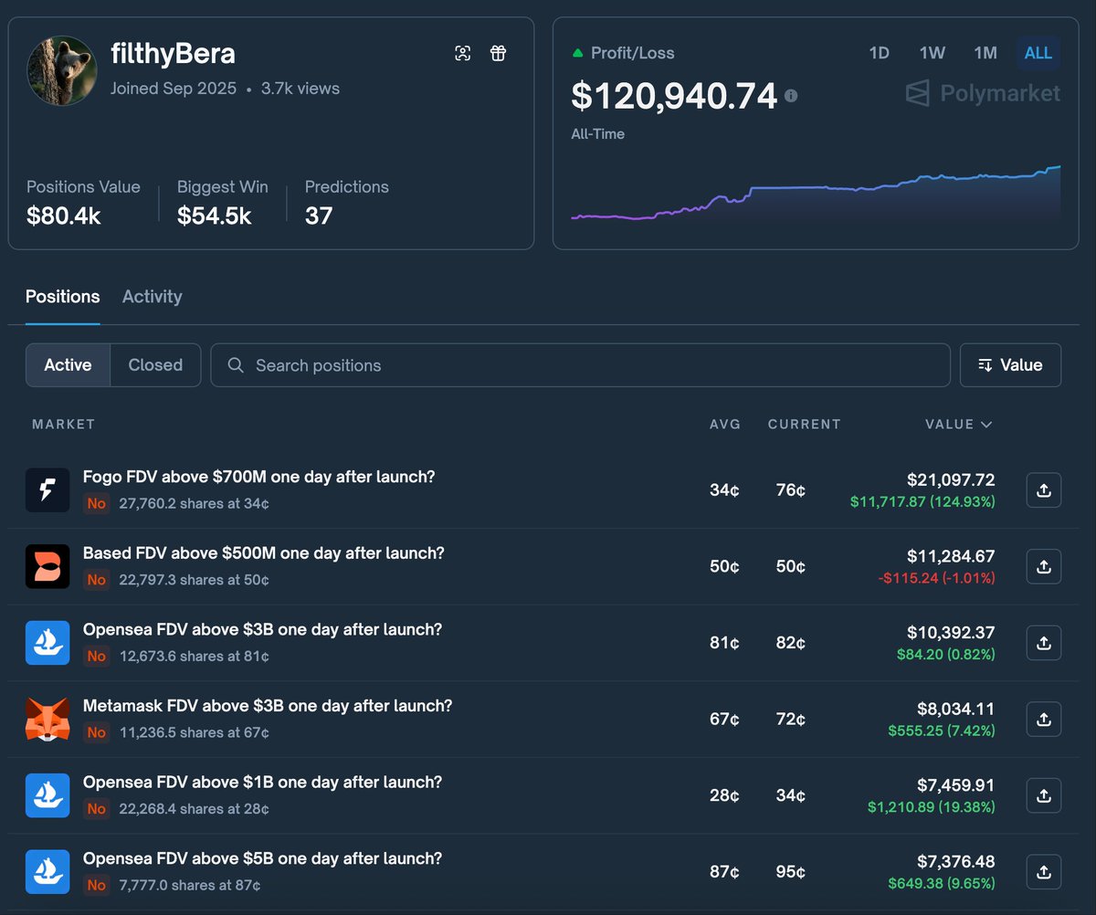Switch to the Positions tab
This screenshot has height=915, width=1096.
[63, 297]
